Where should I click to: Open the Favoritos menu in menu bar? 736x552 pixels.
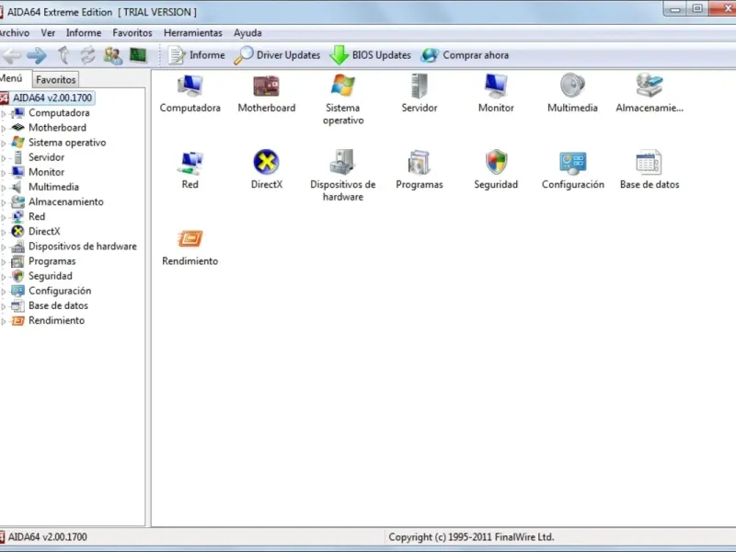(132, 33)
